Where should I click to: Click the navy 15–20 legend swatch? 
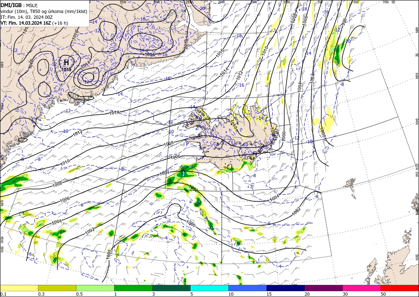click(286, 288)
